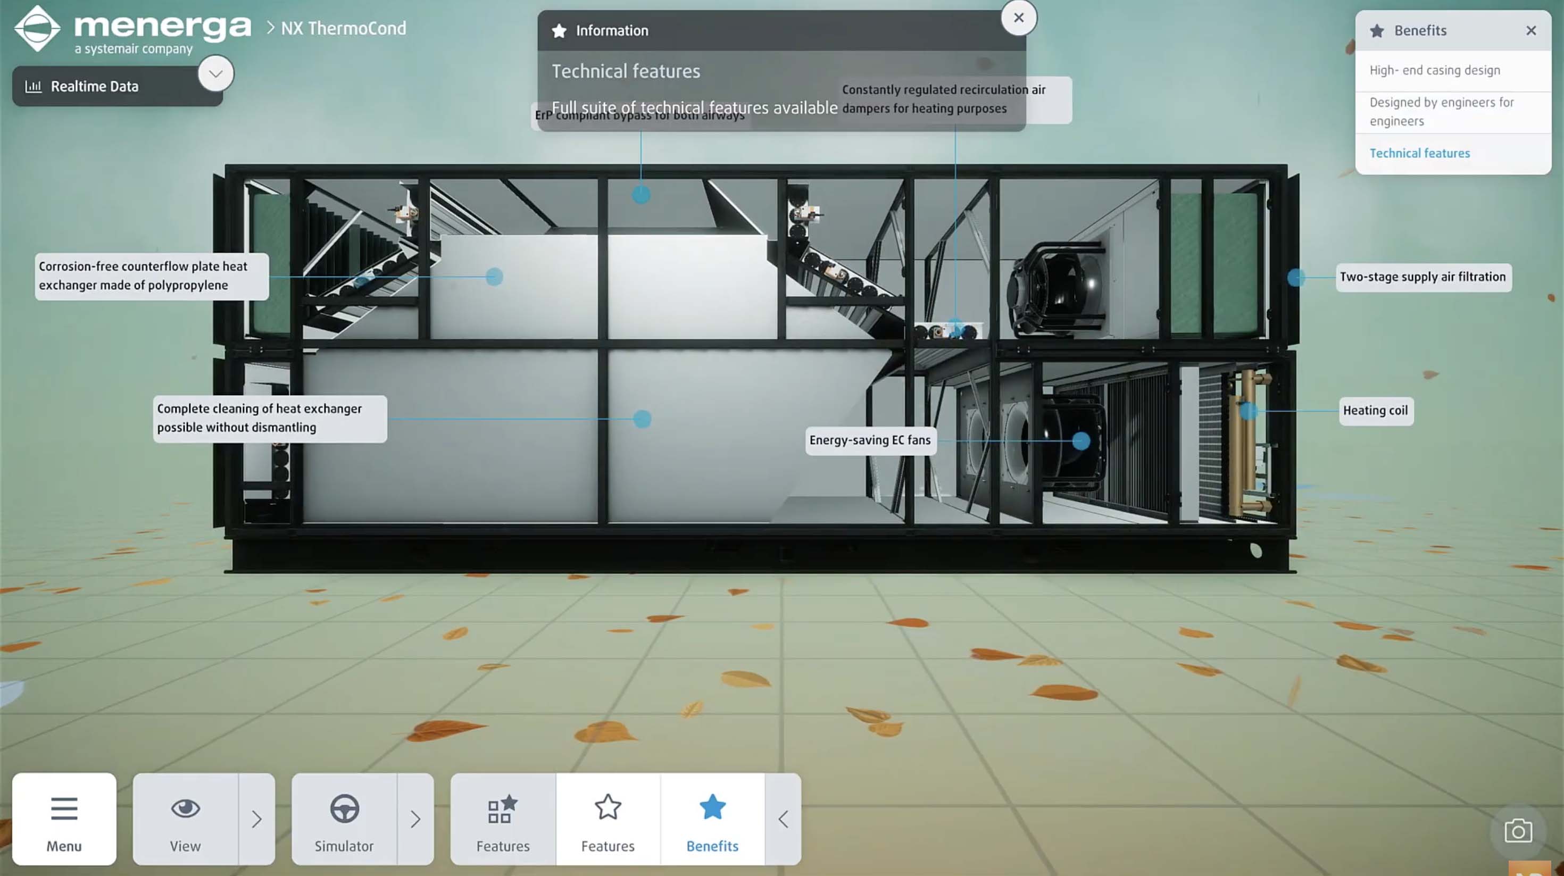The image size is (1564, 876).
Task: Expand the Simulator submenu arrow
Action: [415, 819]
